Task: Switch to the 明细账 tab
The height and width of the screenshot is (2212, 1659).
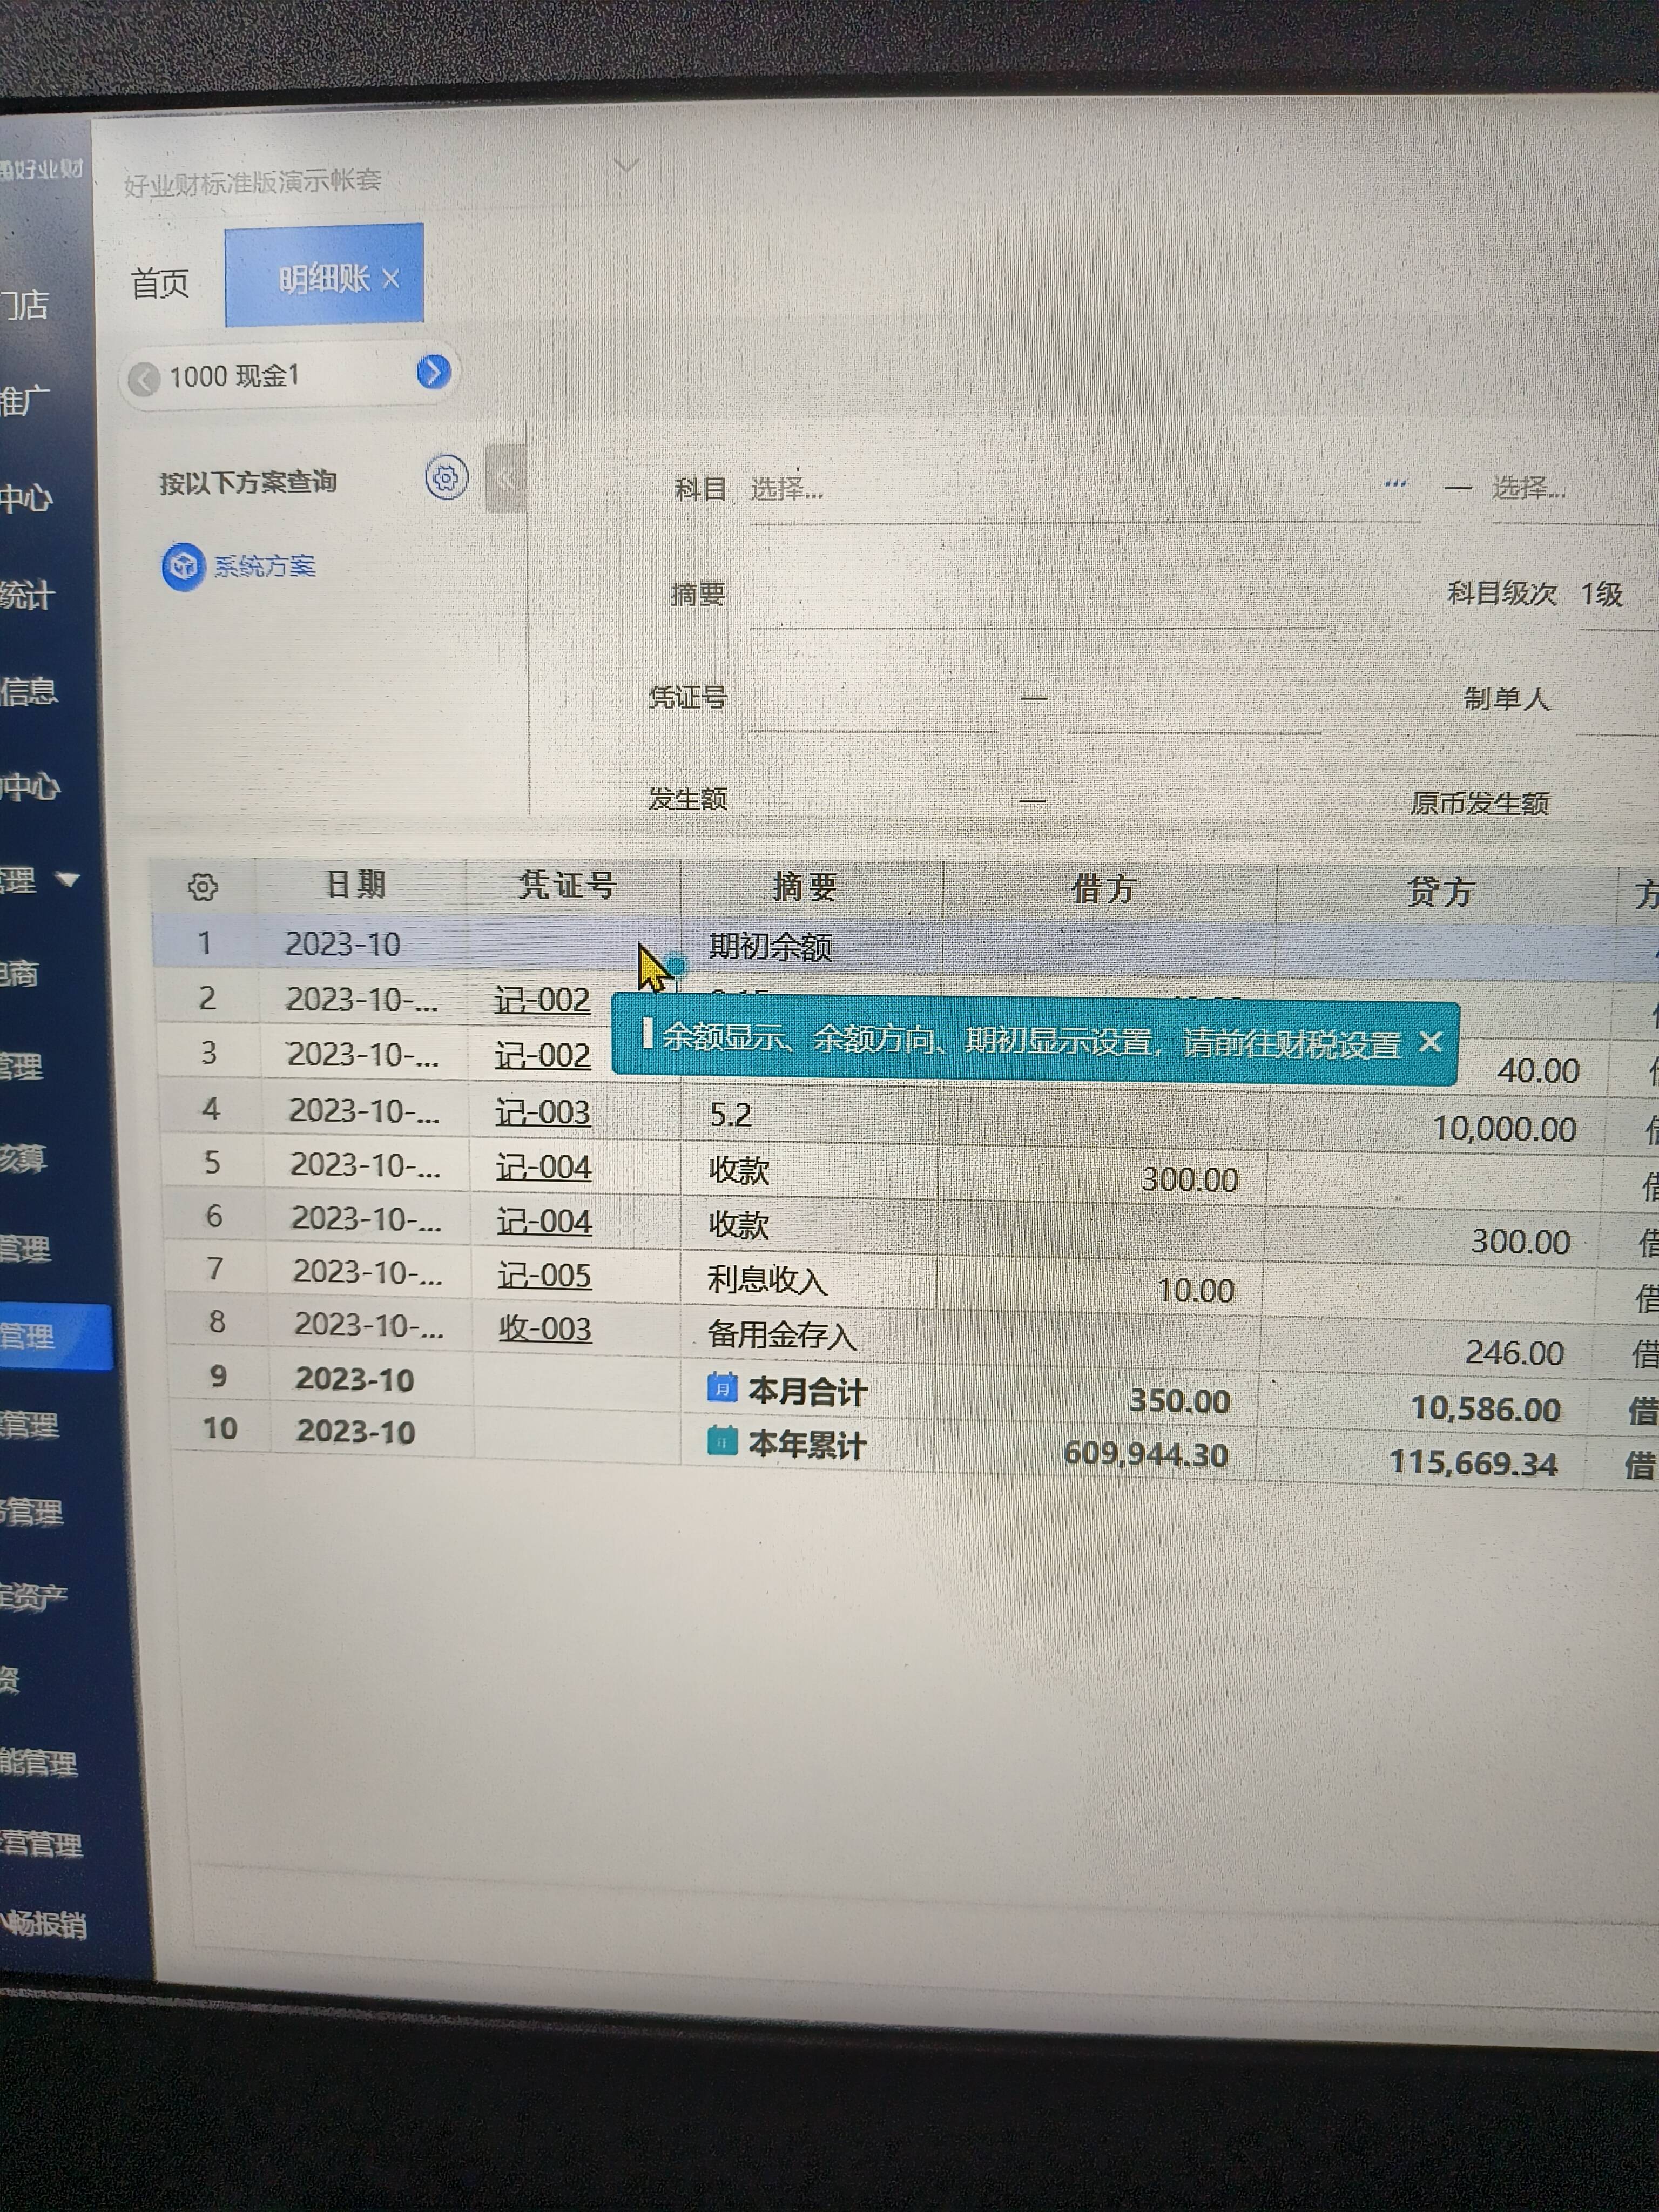Action: pyautogui.click(x=323, y=277)
